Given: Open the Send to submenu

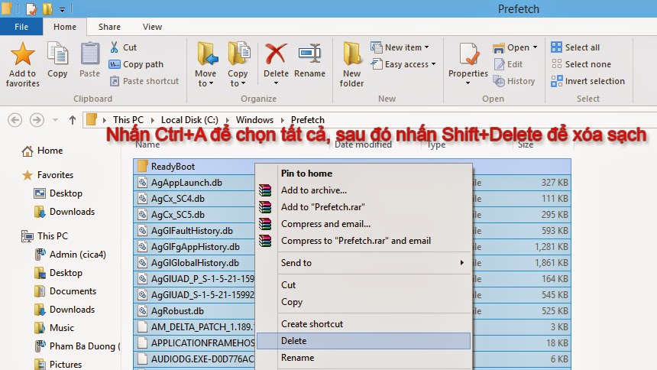Looking at the screenshot, I should 364,263.
